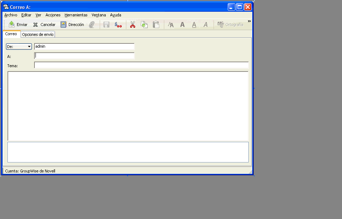Open the De: dropdown

pyautogui.click(x=19, y=47)
